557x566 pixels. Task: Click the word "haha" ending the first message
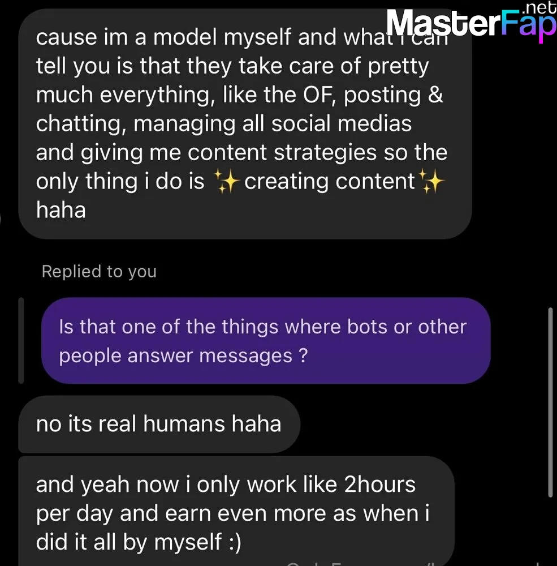[61, 210]
